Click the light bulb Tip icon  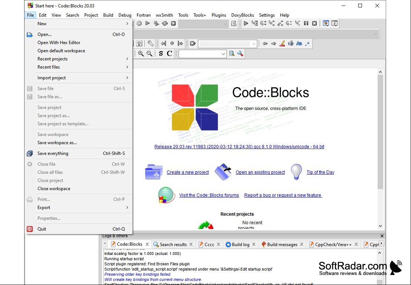pos(296,172)
